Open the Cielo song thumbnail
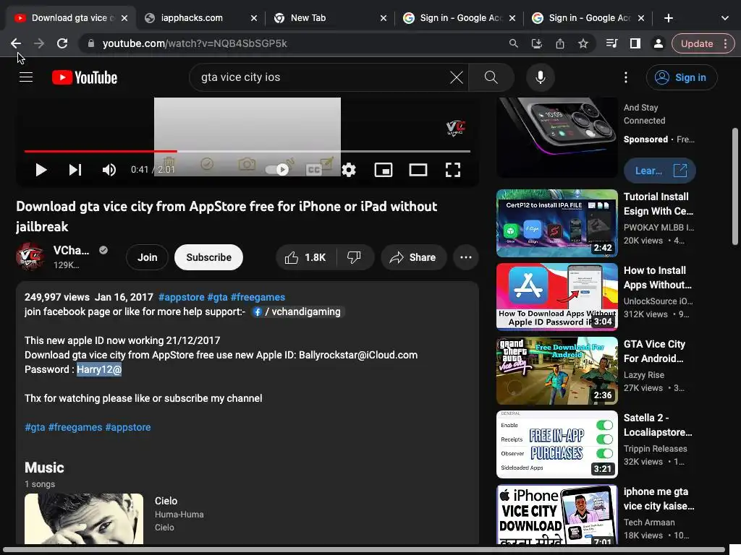This screenshot has width=741, height=555. 84,519
